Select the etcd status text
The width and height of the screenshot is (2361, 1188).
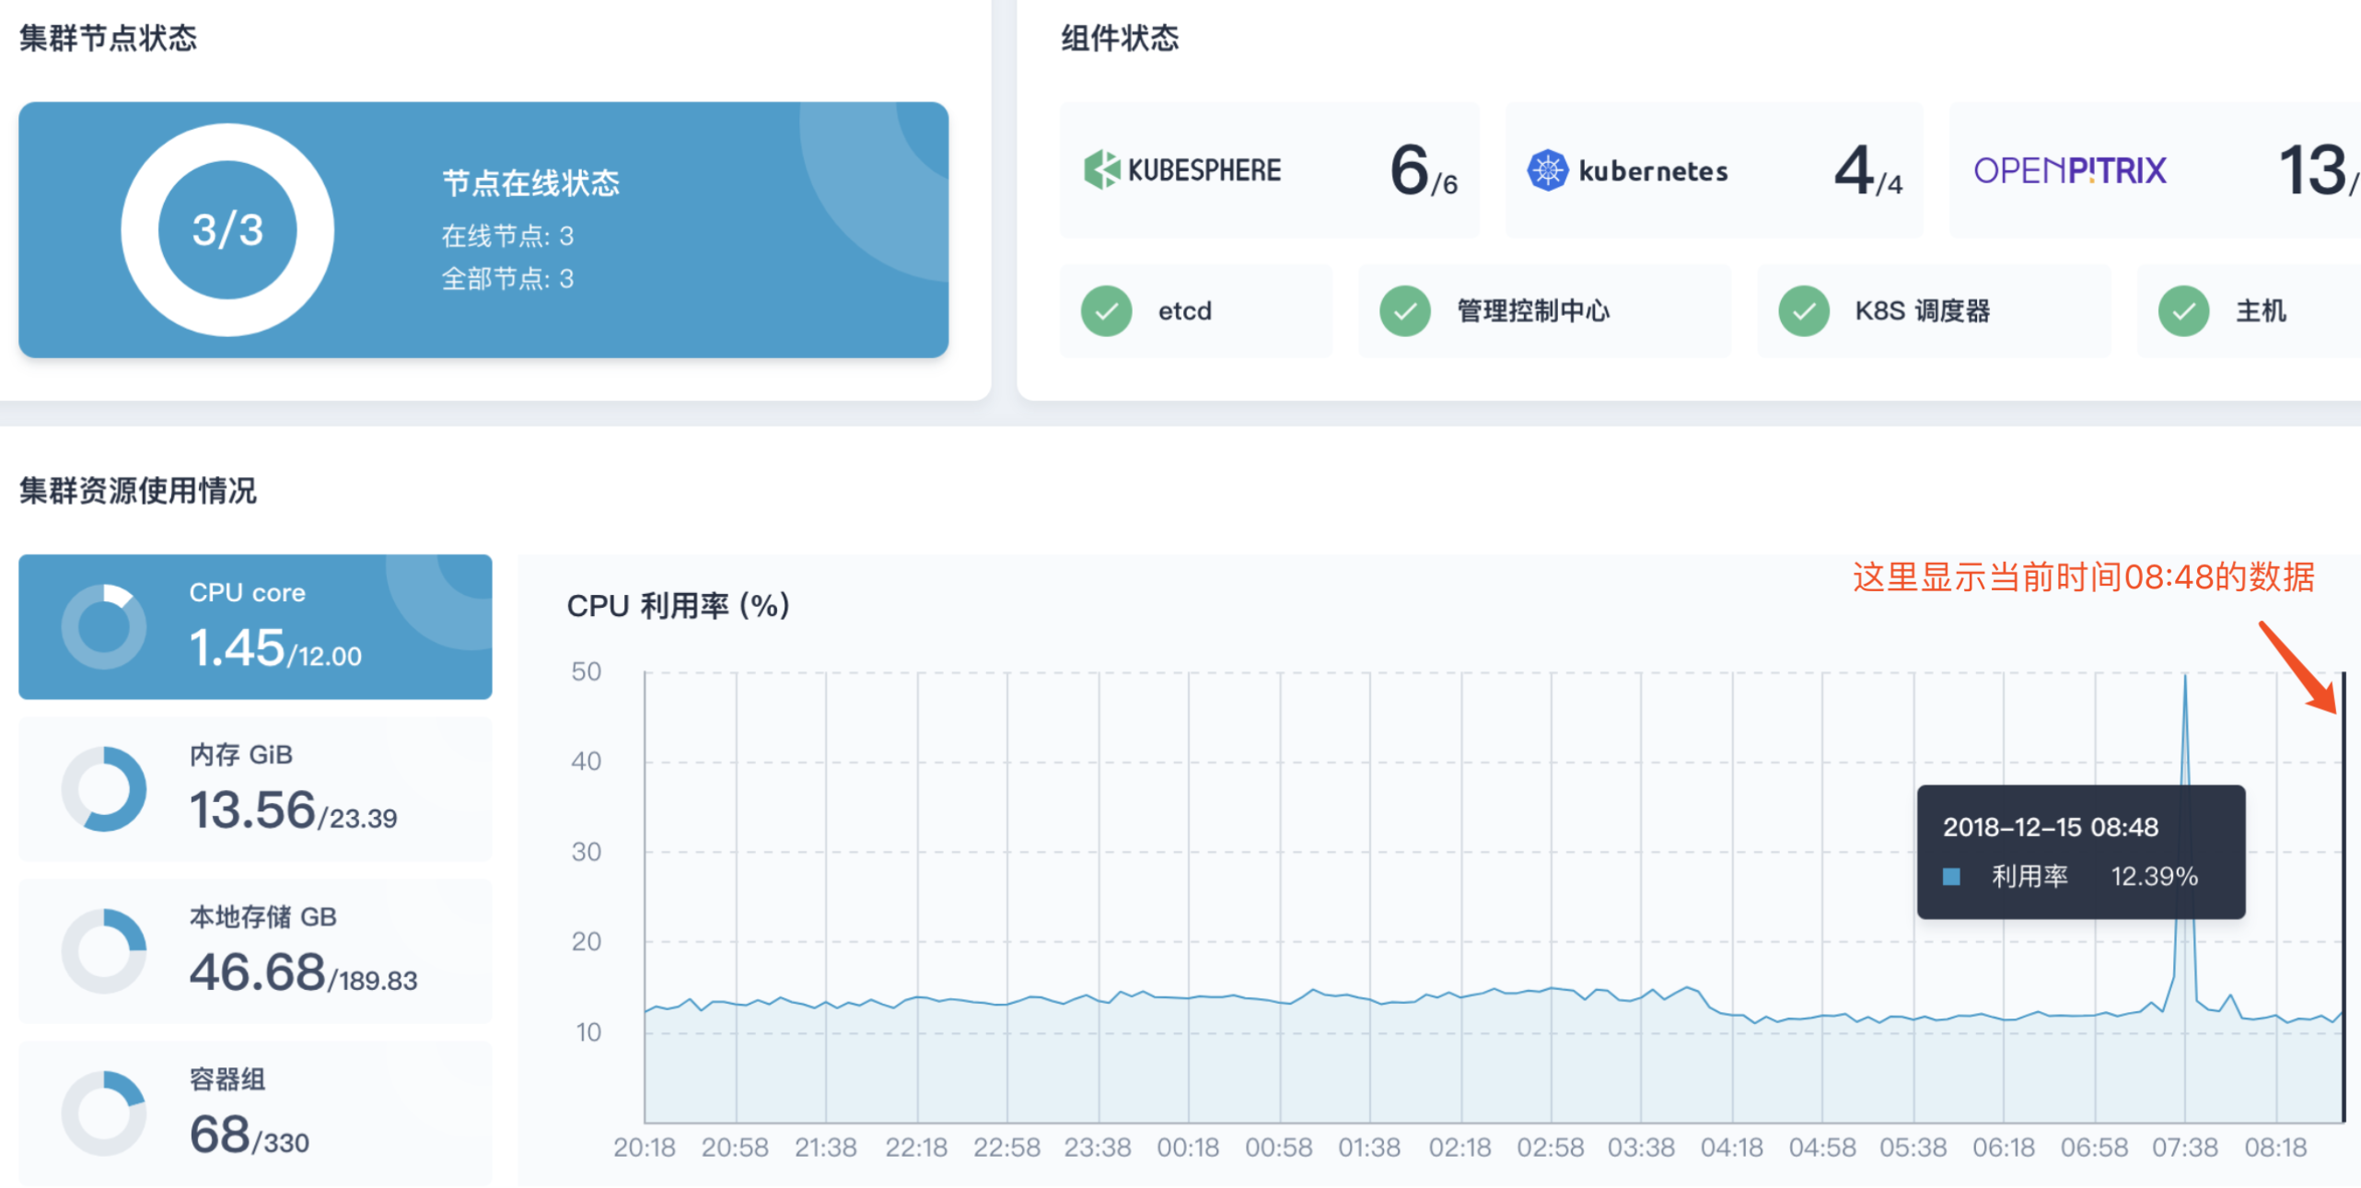click(x=1185, y=311)
